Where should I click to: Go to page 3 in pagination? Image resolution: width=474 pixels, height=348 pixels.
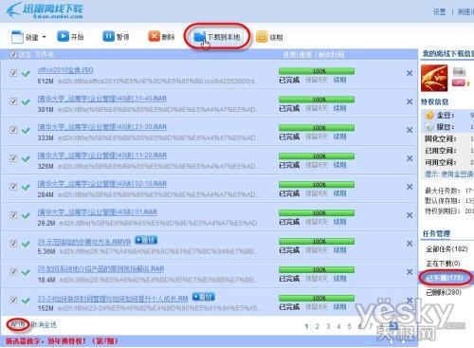(x=328, y=326)
